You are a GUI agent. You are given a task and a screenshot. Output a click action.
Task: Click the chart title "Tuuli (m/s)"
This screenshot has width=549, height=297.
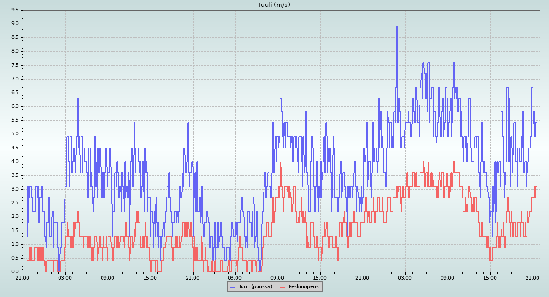274,5
